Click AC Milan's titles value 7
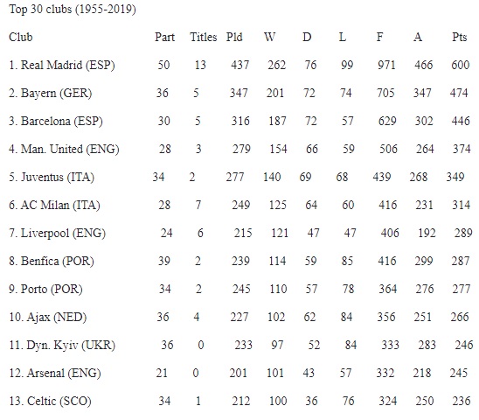This screenshot has height=420, width=479. [x=198, y=205]
